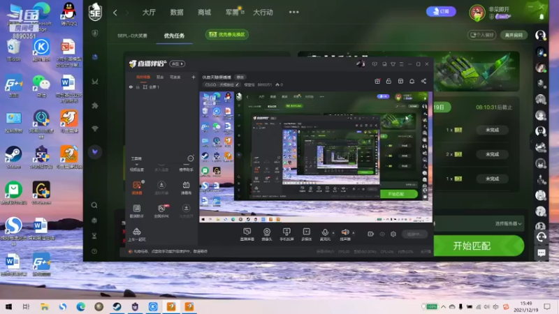Expand microphone options arrow
Viewport: 559px width, 314px height.
click(x=333, y=233)
